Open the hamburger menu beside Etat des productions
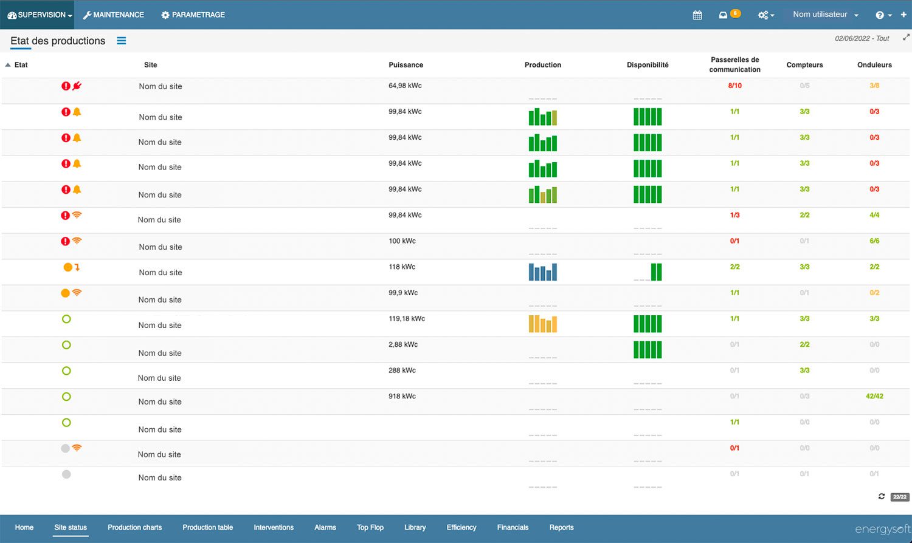912x543 pixels. pyautogui.click(x=122, y=41)
